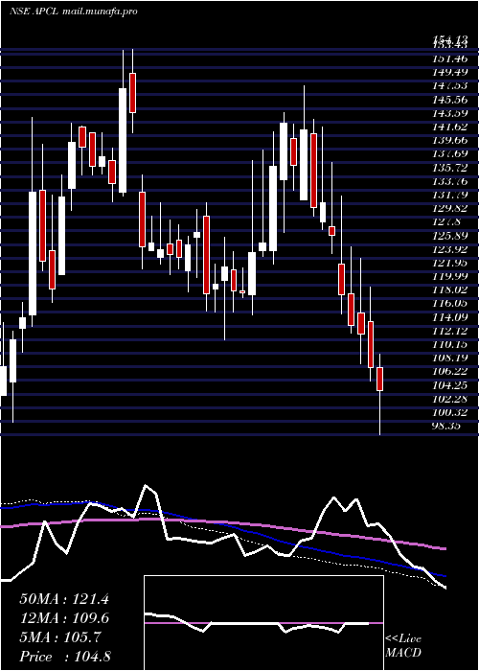Select the Price : 104.8 reading
The image size is (479, 671).
pyautogui.click(x=65, y=657)
